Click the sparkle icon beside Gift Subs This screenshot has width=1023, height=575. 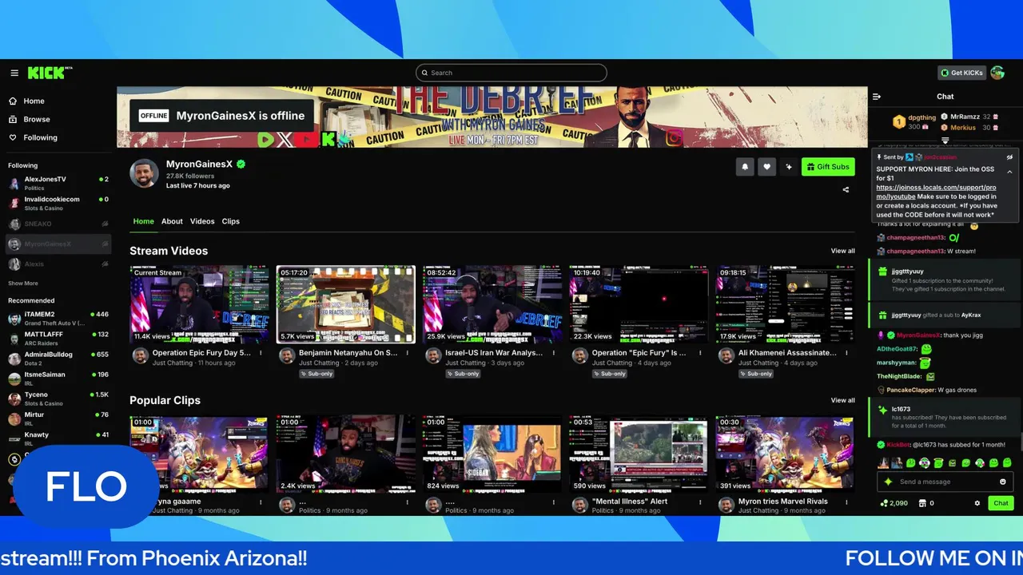click(789, 167)
